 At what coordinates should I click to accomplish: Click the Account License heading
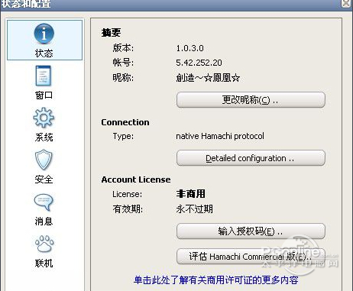(136, 179)
